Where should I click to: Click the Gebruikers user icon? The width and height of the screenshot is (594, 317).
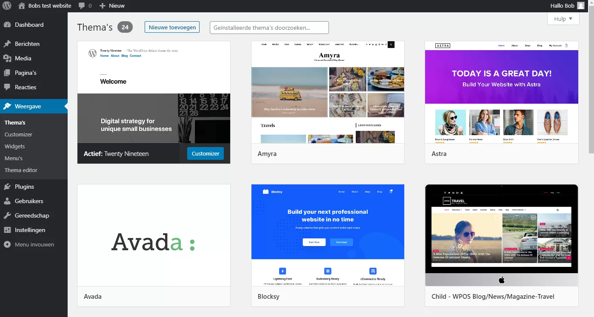coord(7,201)
